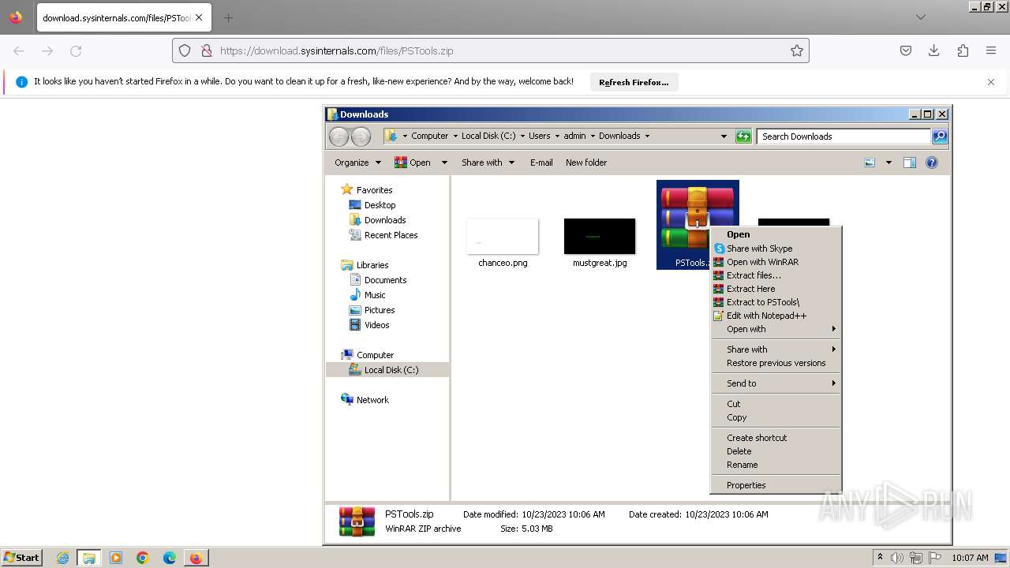Select Libraries in navigation pane
Screen dimensions: 1010x568
(372, 265)
